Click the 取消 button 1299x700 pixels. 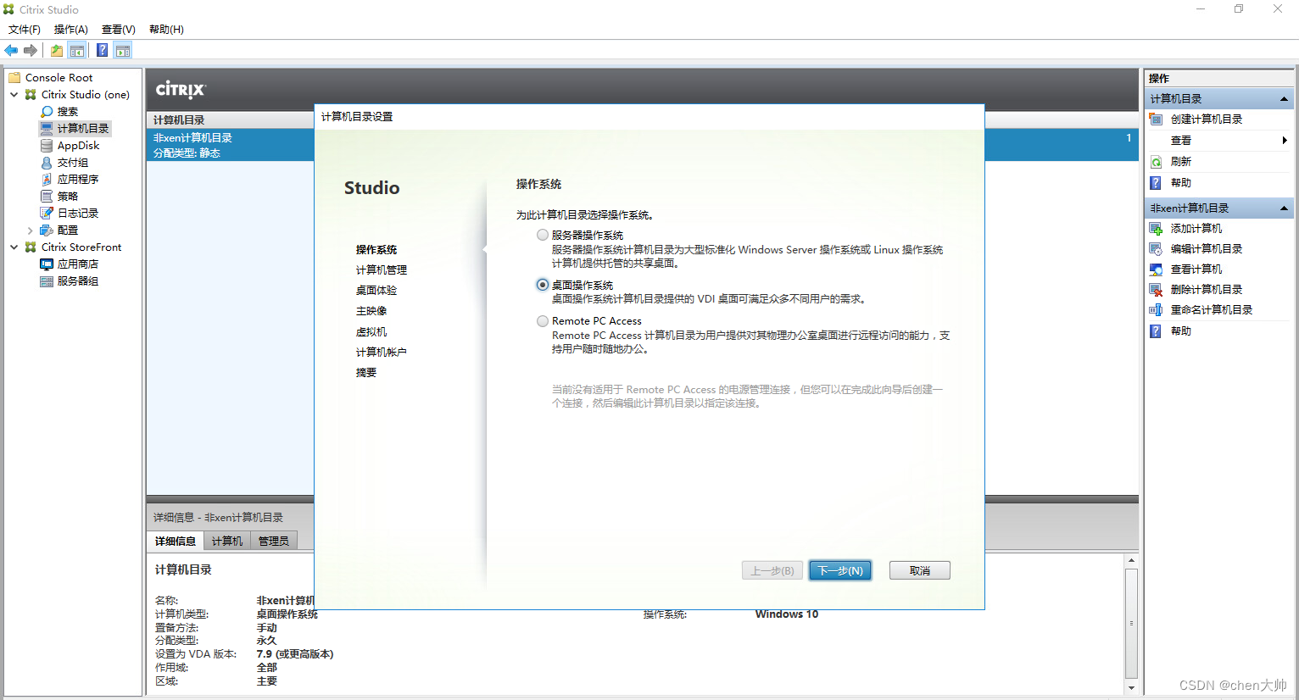click(920, 570)
